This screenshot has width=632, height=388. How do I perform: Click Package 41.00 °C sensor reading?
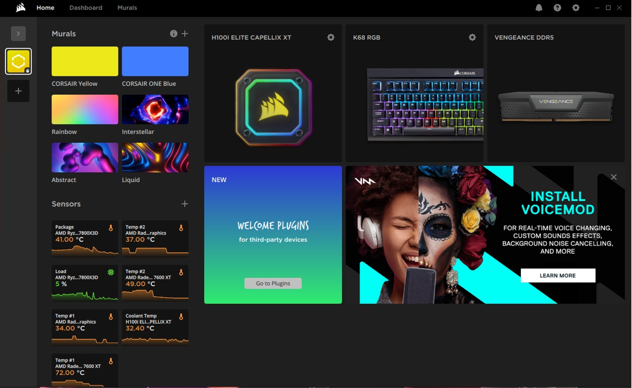tap(69, 240)
